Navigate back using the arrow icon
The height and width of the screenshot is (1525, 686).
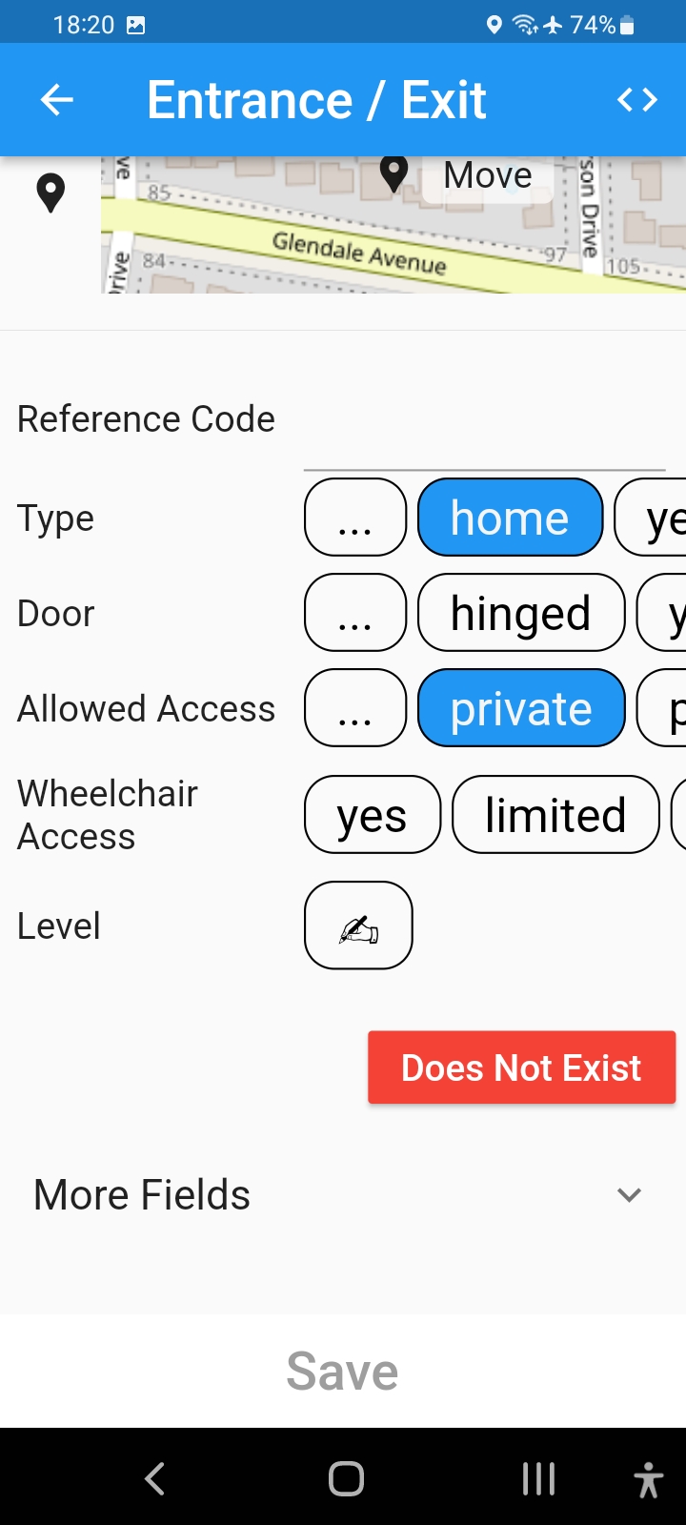point(56,98)
